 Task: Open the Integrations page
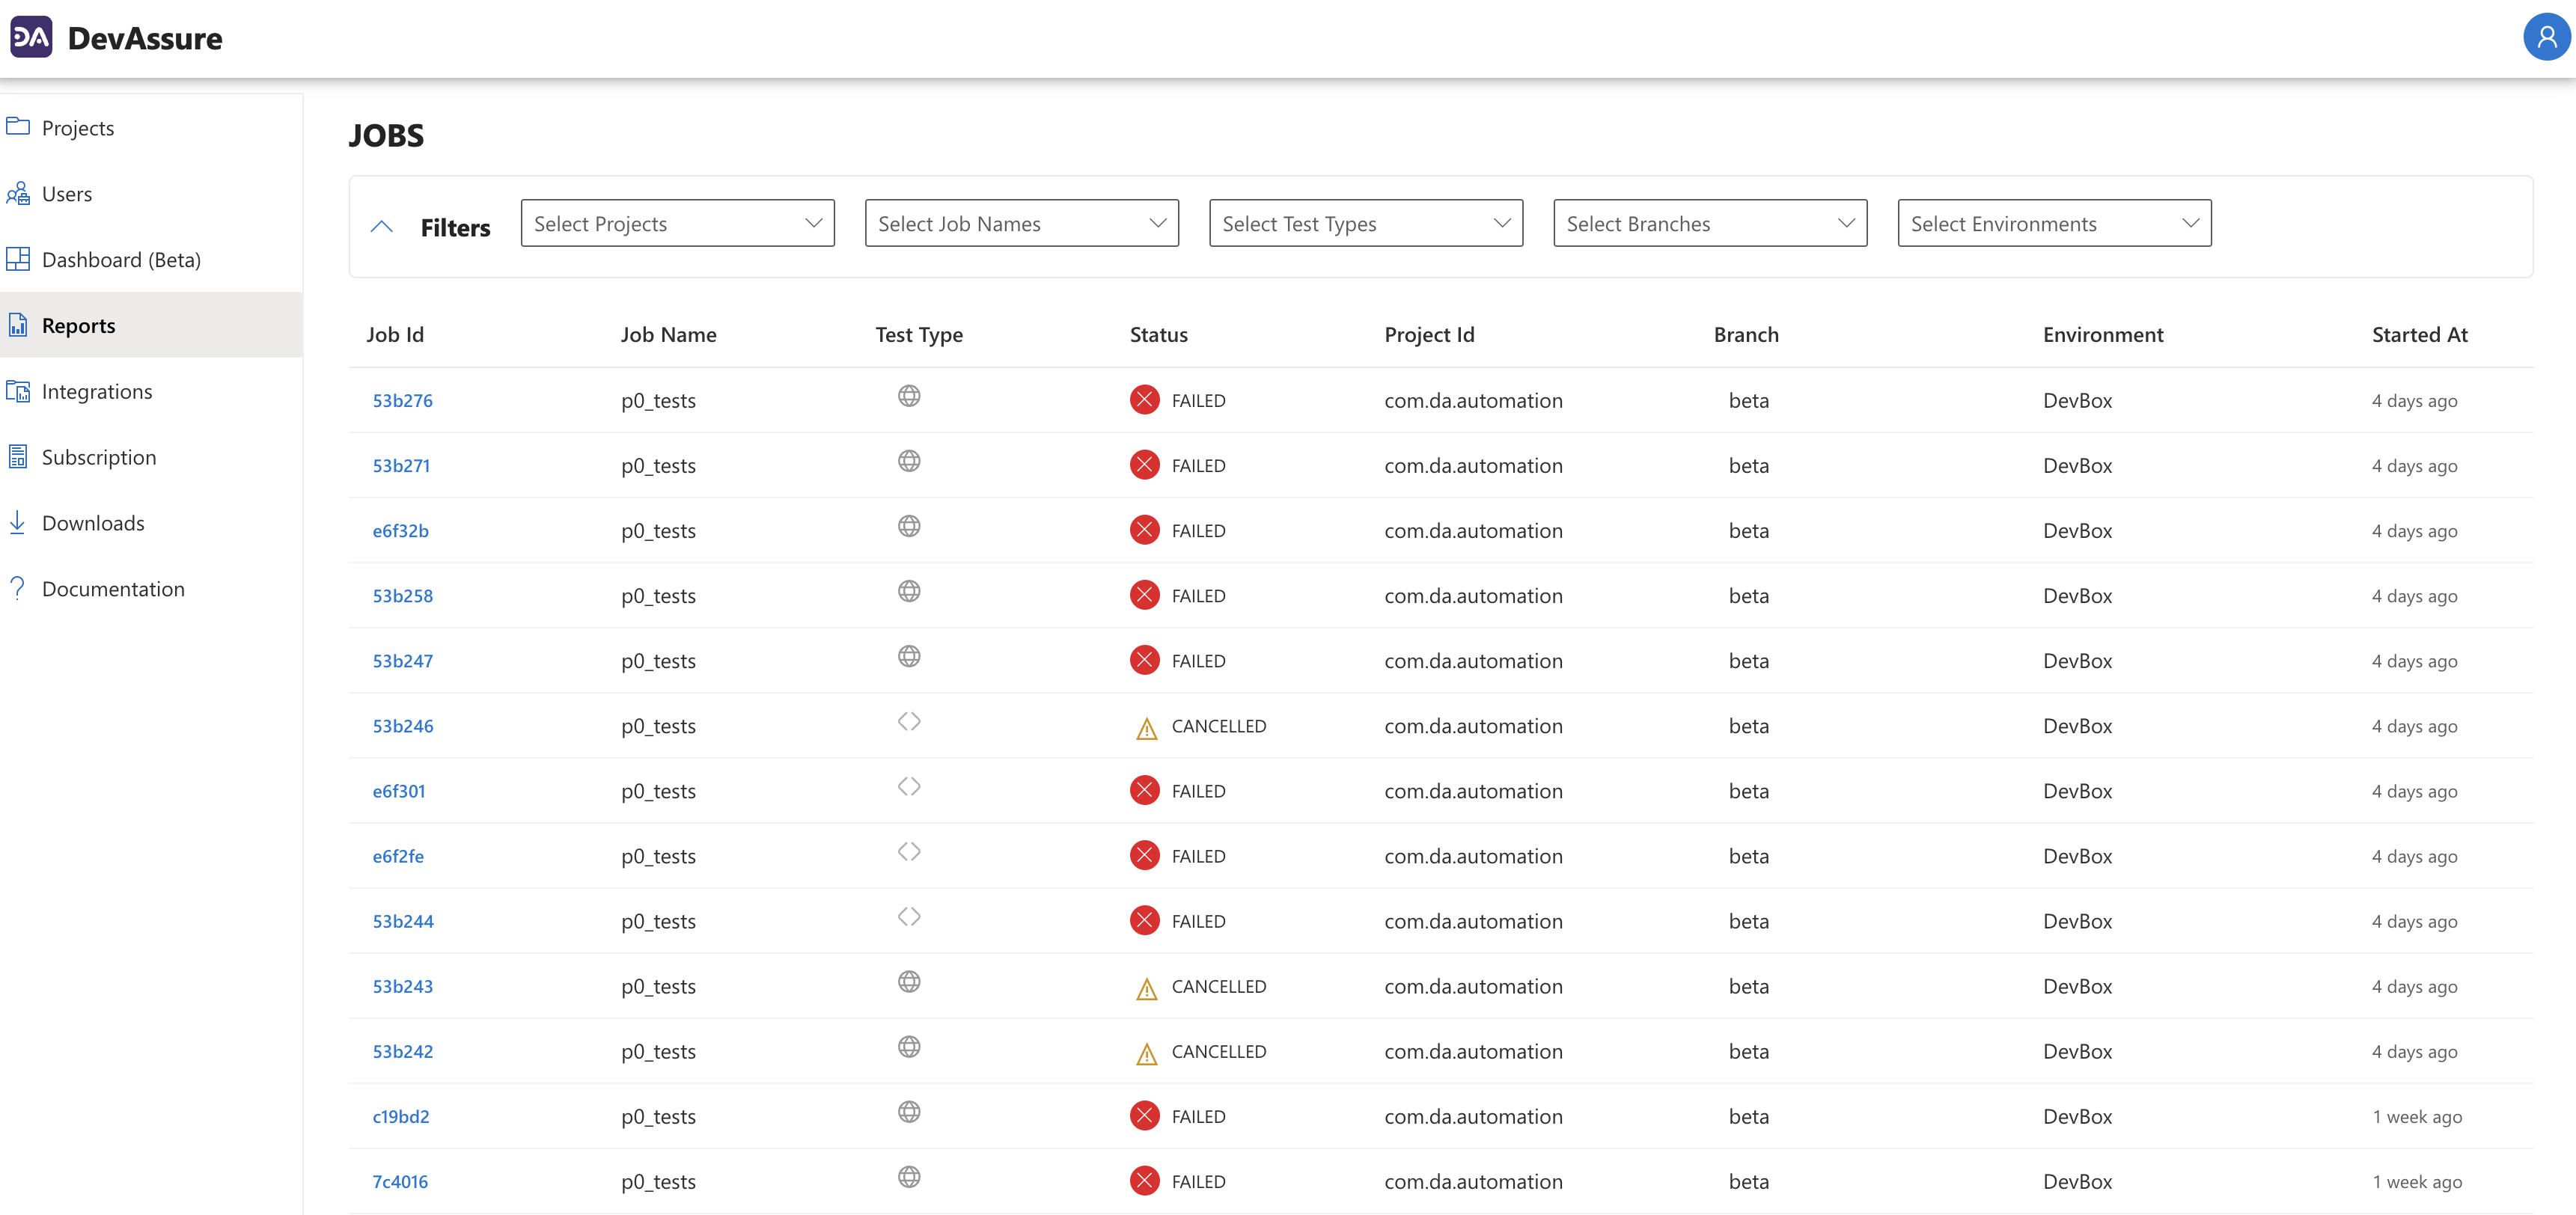18,391
